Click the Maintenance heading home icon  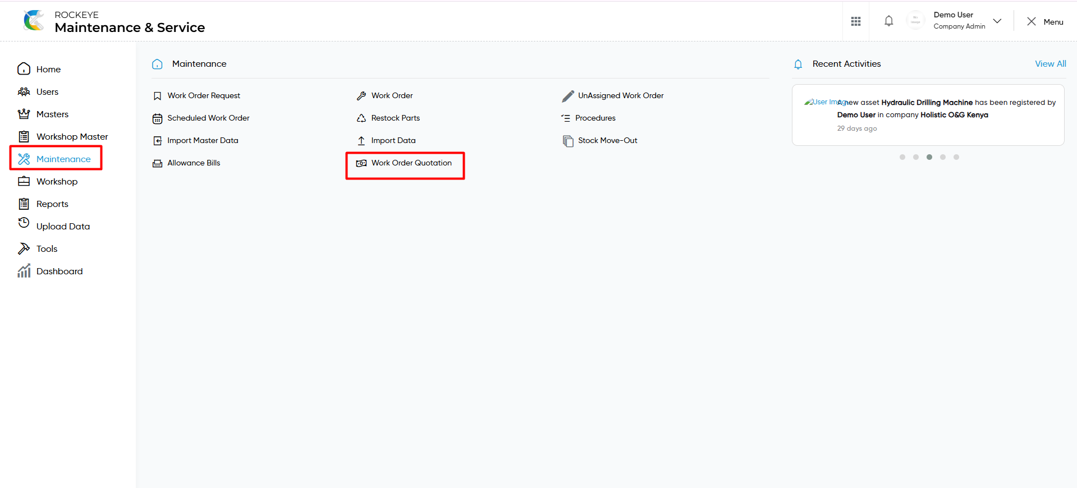pyautogui.click(x=157, y=64)
